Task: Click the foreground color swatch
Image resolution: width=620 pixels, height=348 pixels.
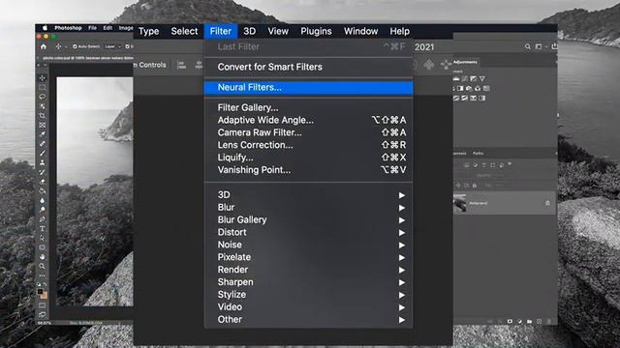Action: coord(40,292)
